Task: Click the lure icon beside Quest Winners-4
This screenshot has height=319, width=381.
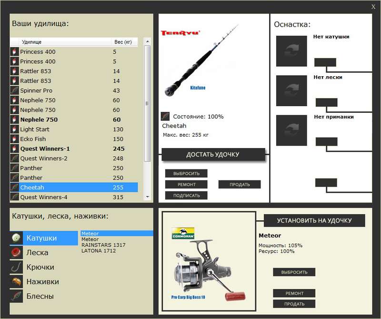Action: 14,197
